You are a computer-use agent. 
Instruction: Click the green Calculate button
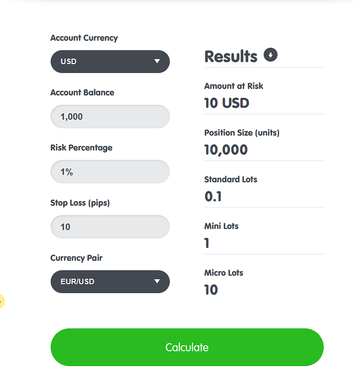click(187, 347)
